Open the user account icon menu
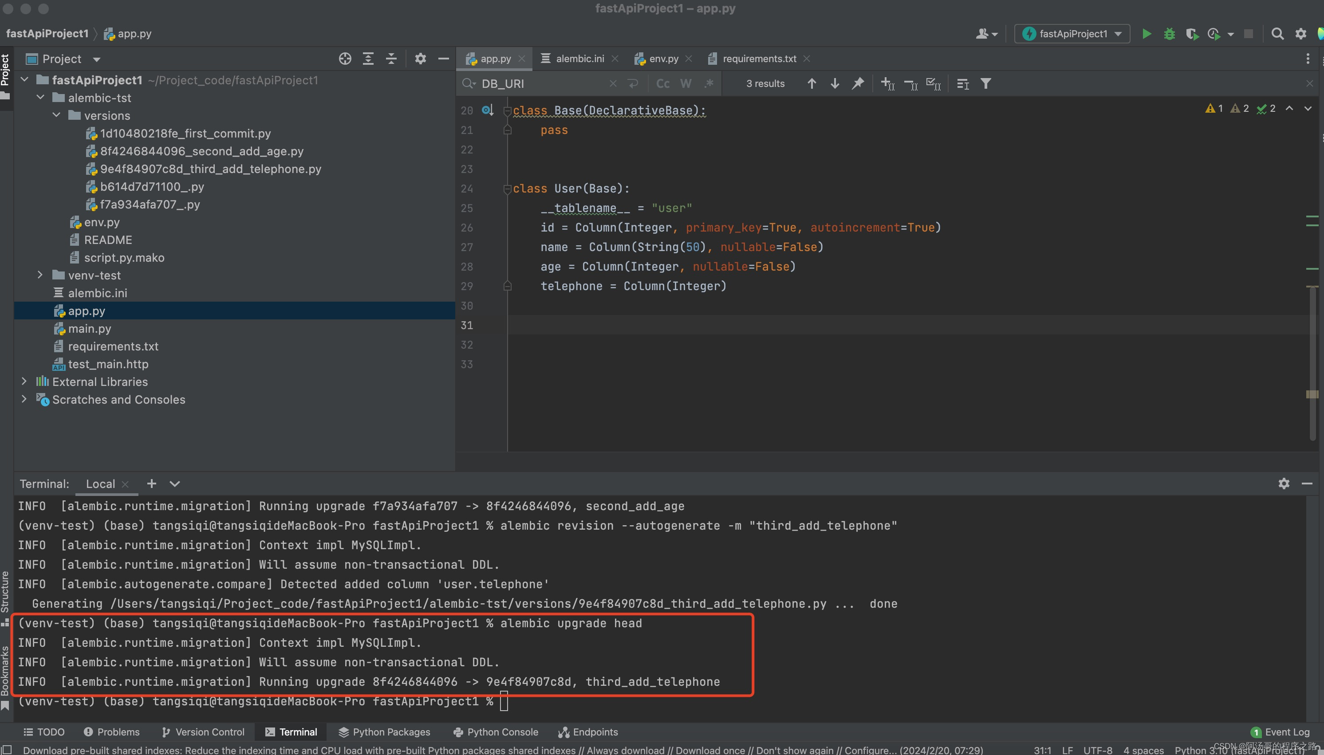The height and width of the screenshot is (755, 1324). click(986, 34)
